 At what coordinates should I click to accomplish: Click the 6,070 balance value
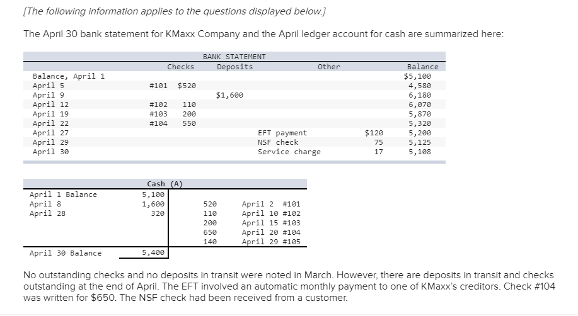click(x=420, y=104)
